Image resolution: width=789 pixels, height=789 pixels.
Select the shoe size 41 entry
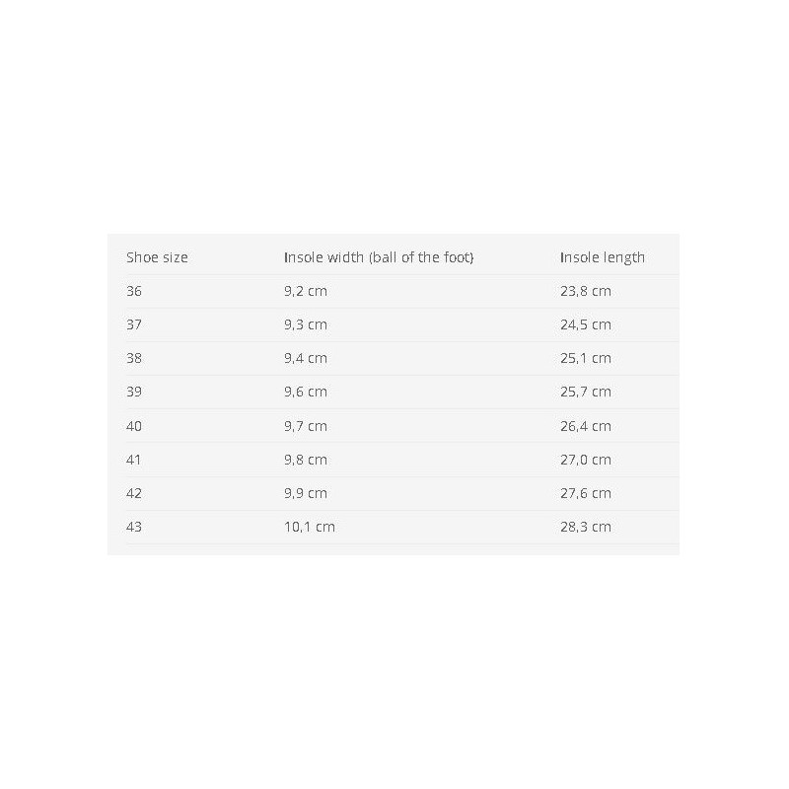tap(134, 460)
